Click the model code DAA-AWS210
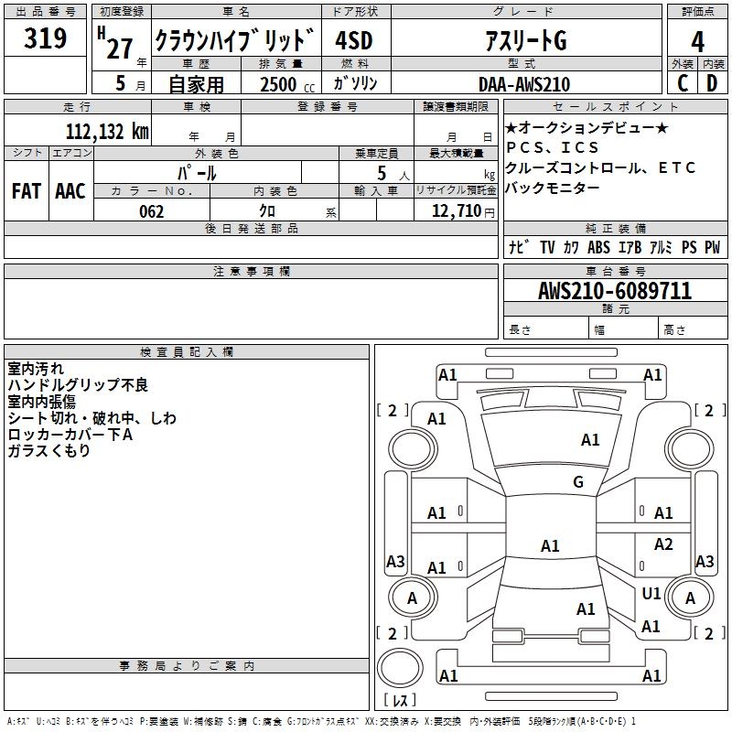The width and height of the screenshot is (732, 732). point(524,84)
